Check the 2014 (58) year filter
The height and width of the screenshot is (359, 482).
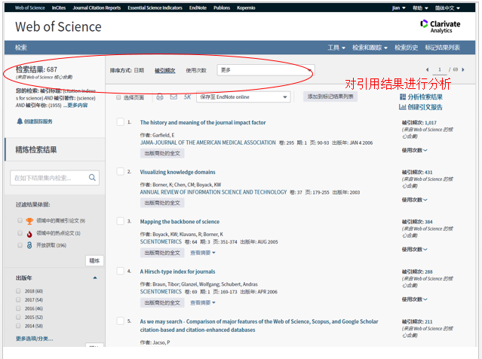coord(18,326)
